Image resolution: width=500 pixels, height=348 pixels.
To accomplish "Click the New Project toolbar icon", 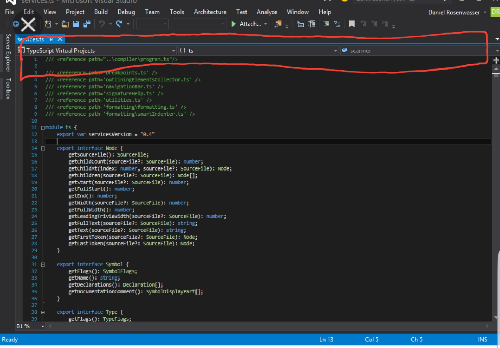I will point(48,24).
